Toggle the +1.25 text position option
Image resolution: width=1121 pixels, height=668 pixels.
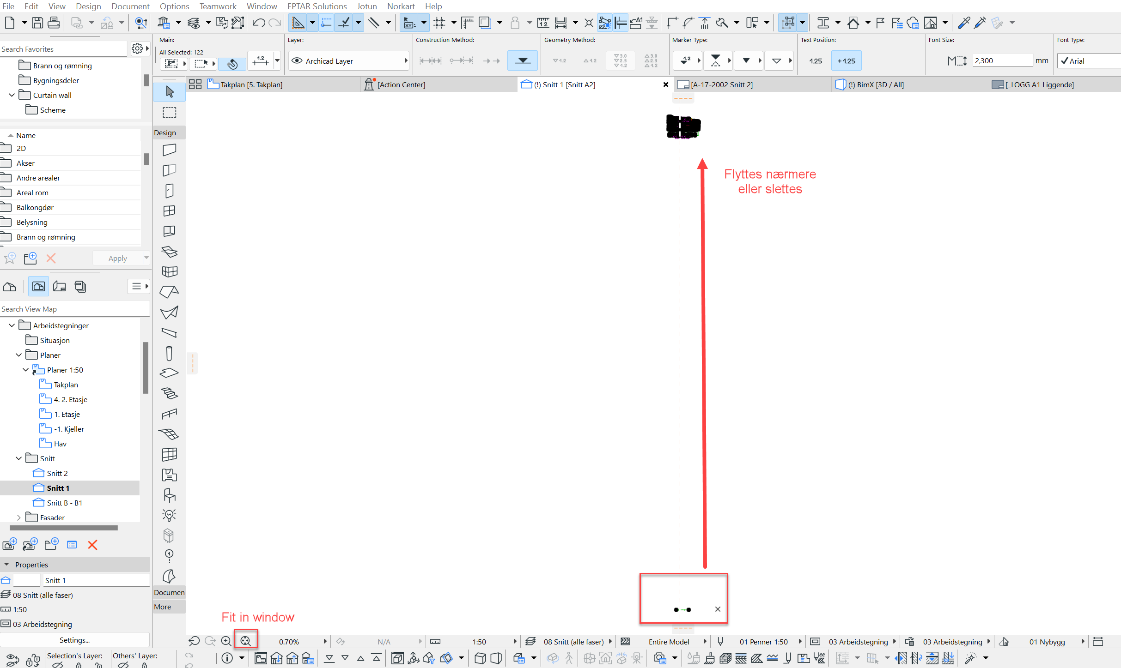pos(846,61)
